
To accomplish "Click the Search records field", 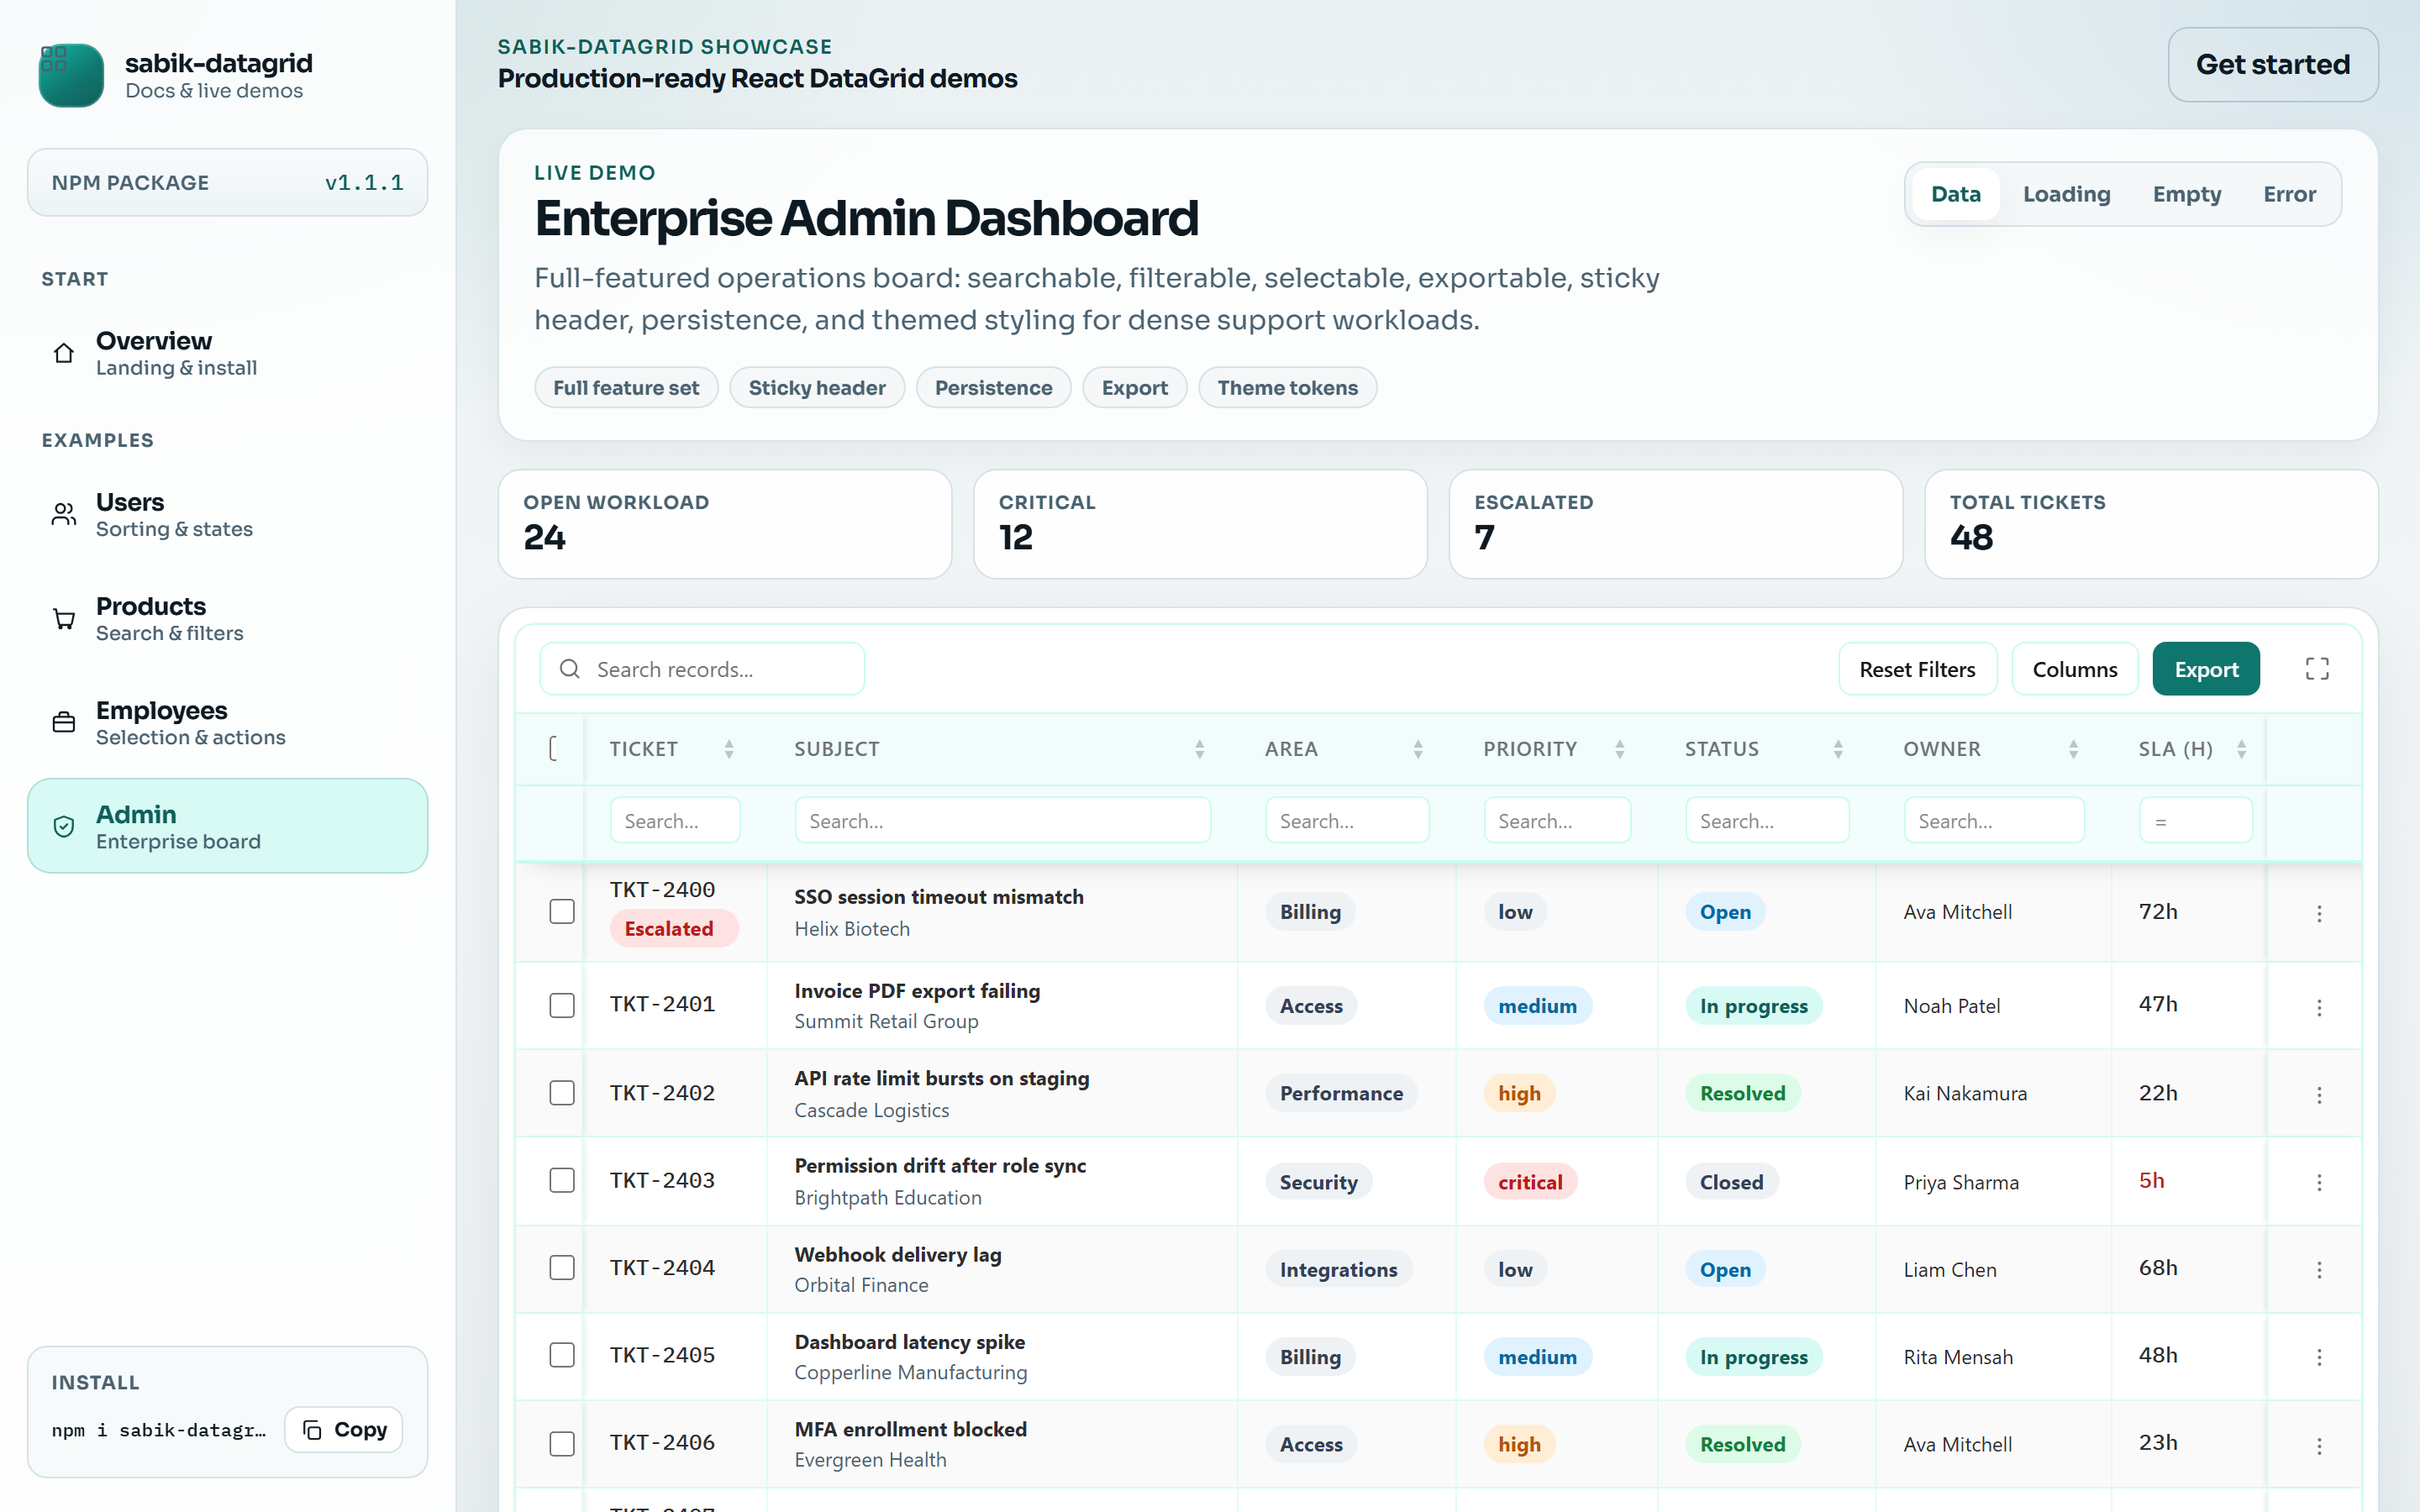I will pos(702,669).
